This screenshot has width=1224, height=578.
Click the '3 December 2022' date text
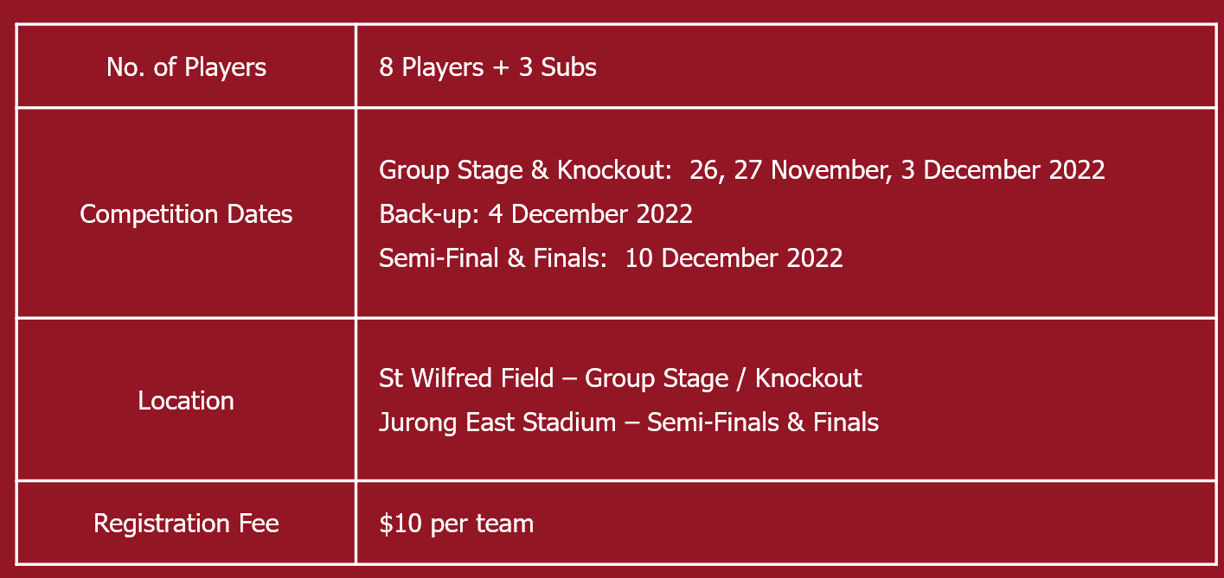click(1003, 169)
